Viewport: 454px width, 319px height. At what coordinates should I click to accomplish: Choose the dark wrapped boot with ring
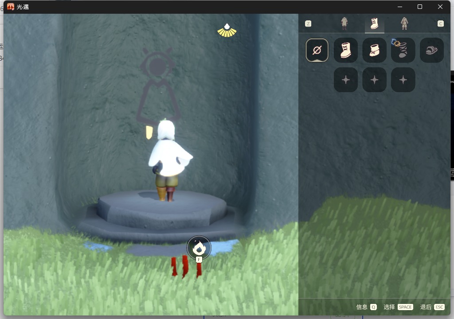coord(403,50)
